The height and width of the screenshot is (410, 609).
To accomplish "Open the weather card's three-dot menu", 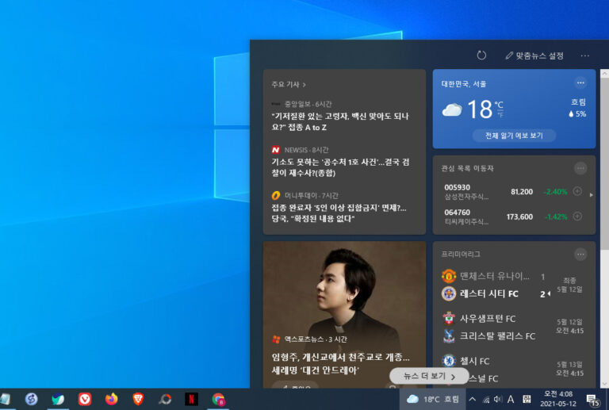I will 580,82.
